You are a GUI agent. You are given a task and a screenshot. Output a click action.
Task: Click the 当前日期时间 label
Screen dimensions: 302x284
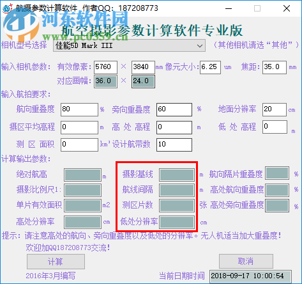click(182, 276)
